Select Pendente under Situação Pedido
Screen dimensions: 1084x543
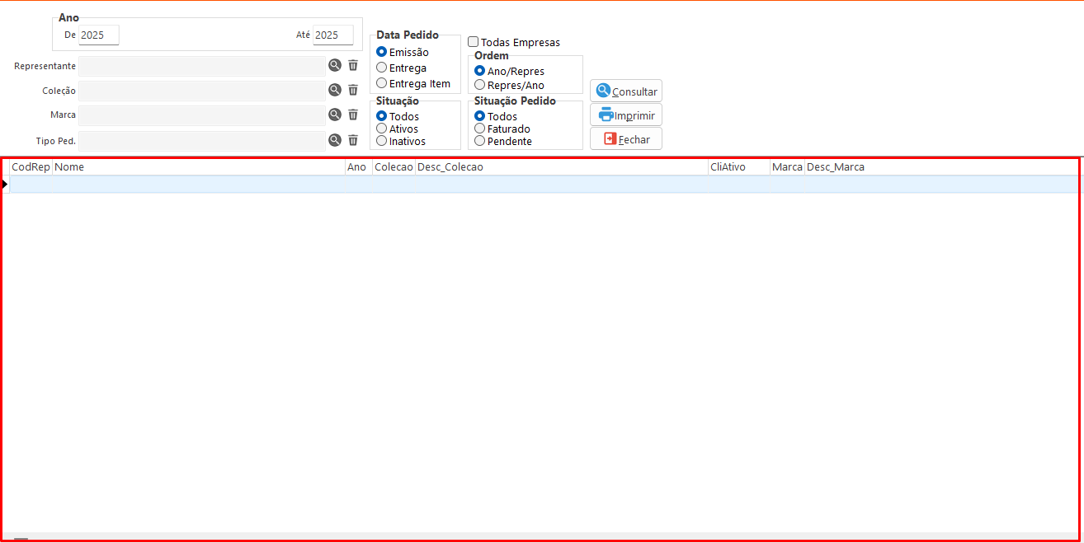[480, 141]
